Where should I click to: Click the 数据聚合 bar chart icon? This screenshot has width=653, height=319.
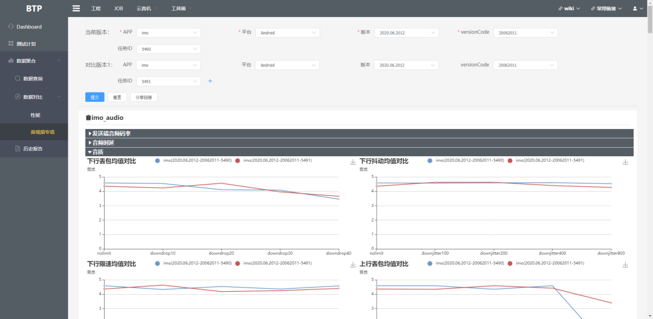11,61
